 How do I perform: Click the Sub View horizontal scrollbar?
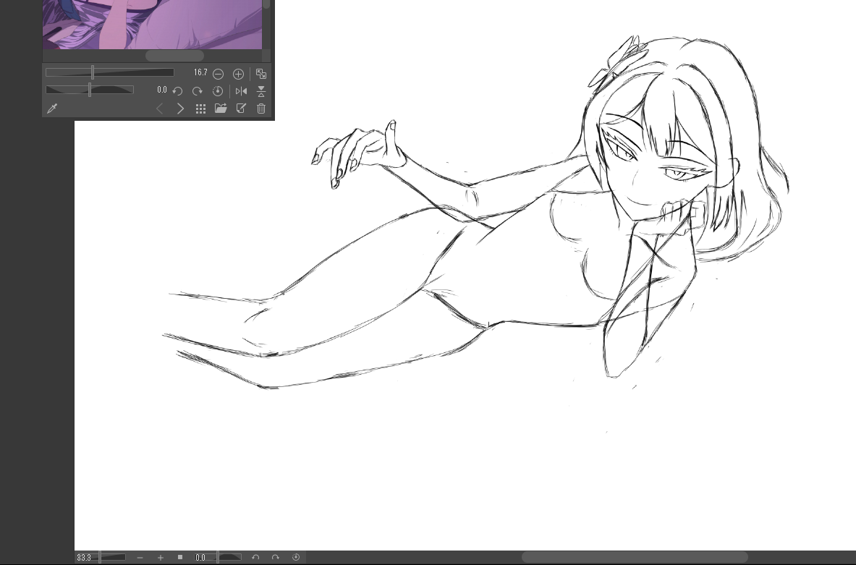pos(174,56)
